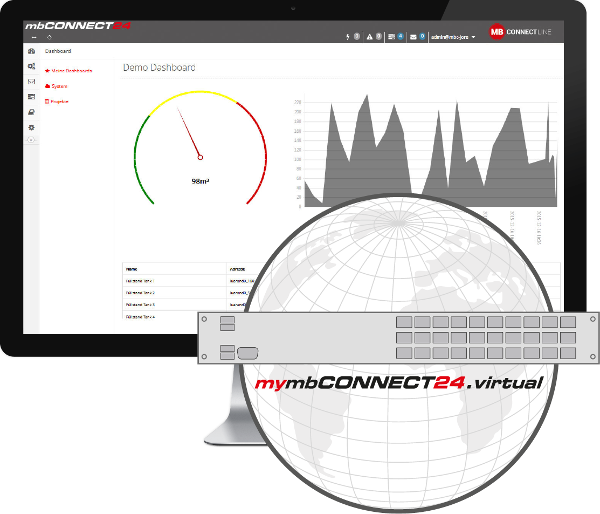Click the lightning alerts icon in top bar
Screen dimensions: 600x514
tap(348, 36)
